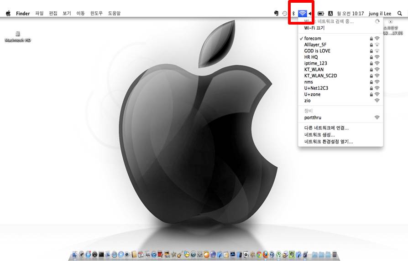Click '네트워크 환경설정 열기...'
This screenshot has width=408, height=261.
[x=328, y=142]
